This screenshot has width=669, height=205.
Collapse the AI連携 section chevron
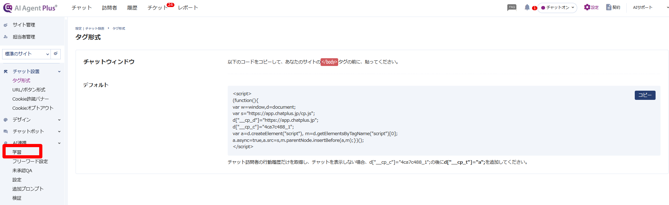pyautogui.click(x=59, y=143)
